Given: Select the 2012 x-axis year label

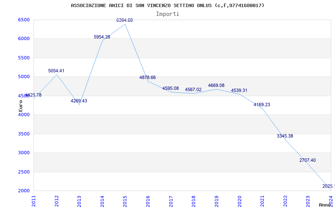Looking at the screenshot, I should tap(57, 201).
